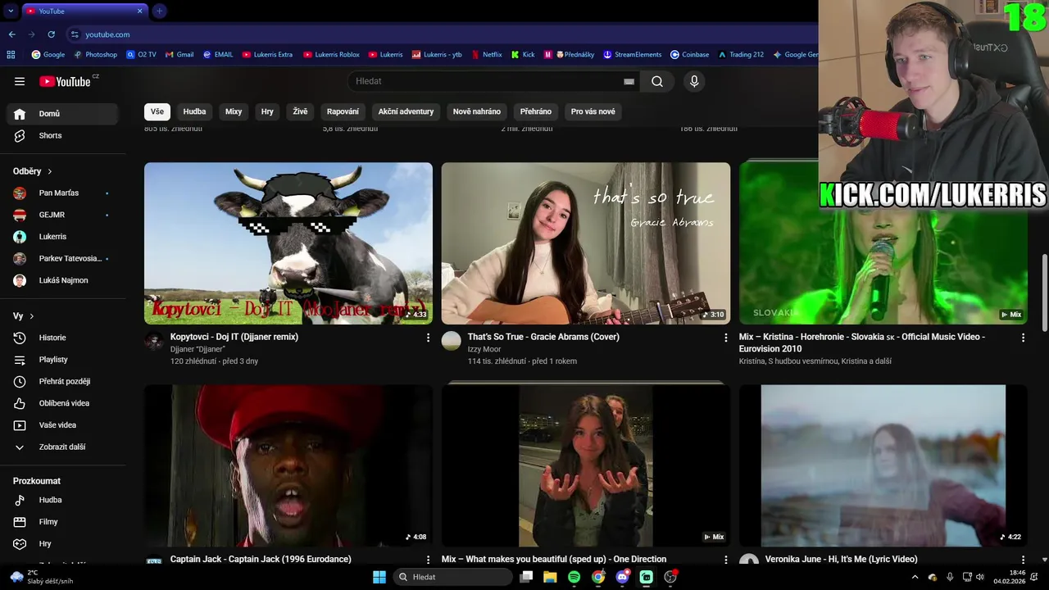Open the Netflix bookmark
This screenshot has width=1049, height=590.
pyautogui.click(x=486, y=55)
